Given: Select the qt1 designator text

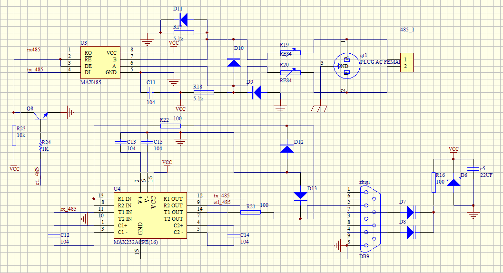Looking at the screenshot, I should click(x=364, y=56).
